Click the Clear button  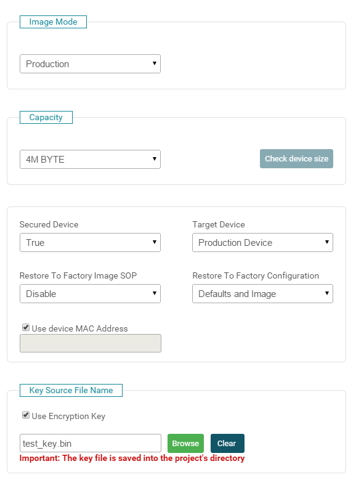point(227,443)
